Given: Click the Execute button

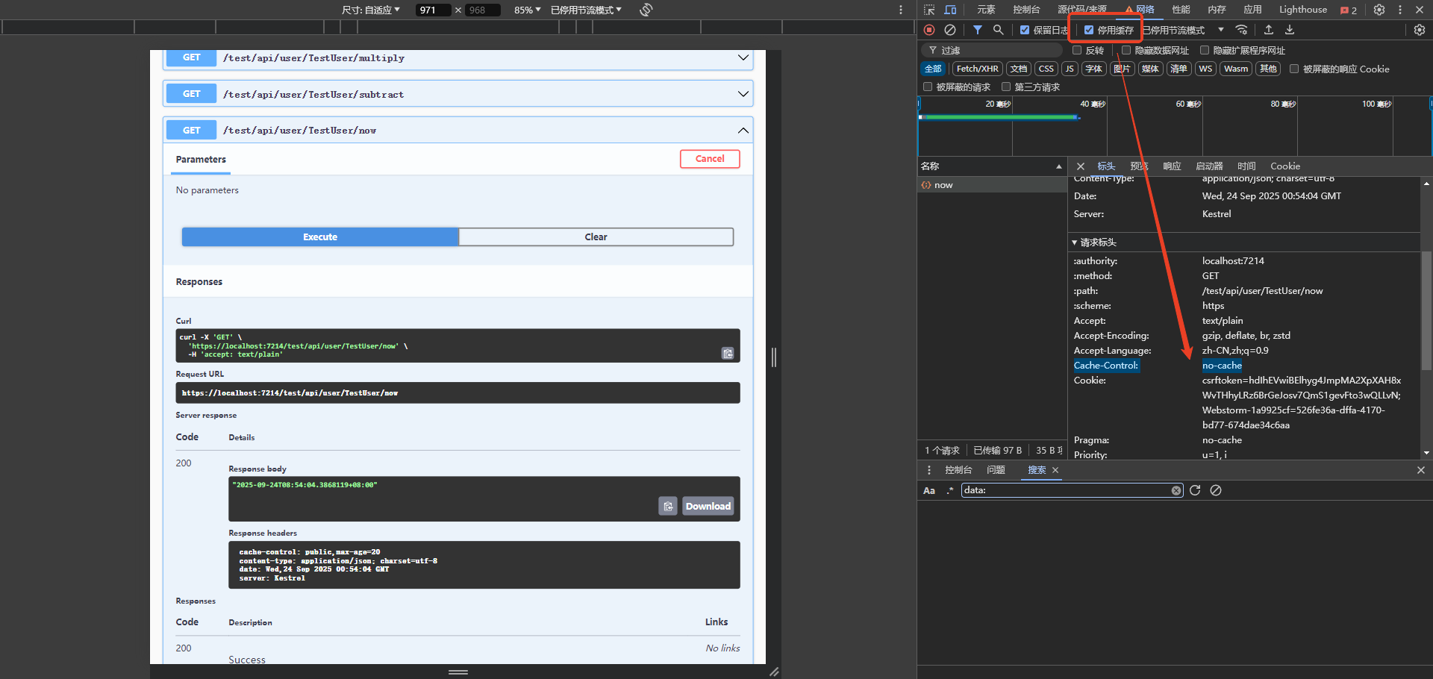Looking at the screenshot, I should (320, 237).
